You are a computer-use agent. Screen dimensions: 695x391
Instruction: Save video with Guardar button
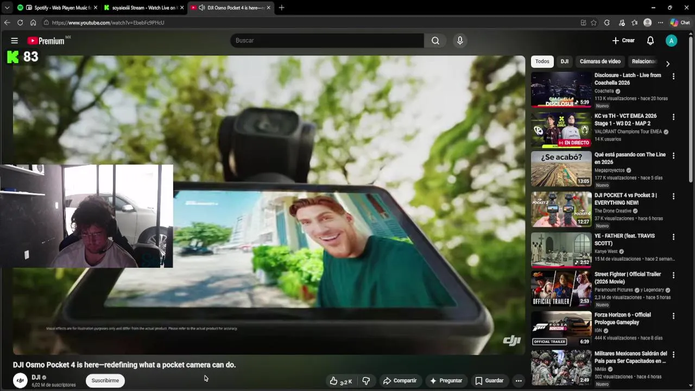(489, 381)
